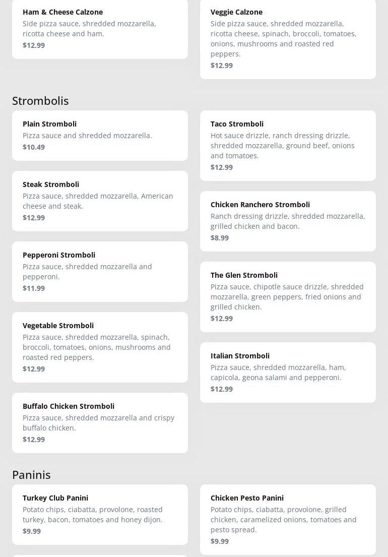This screenshot has height=557, width=388.
Task: Click the Italian Stromboli ingredients description
Action: [278, 373]
